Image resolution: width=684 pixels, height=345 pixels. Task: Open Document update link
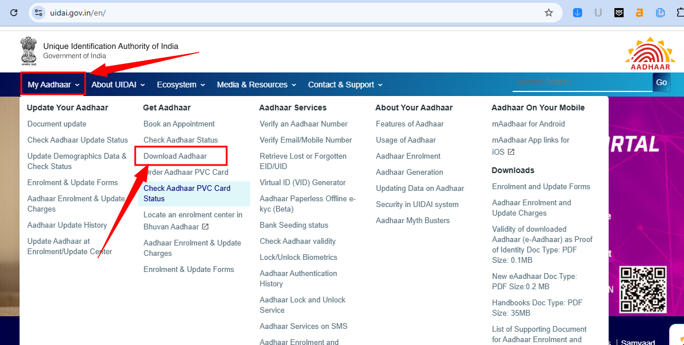57,124
